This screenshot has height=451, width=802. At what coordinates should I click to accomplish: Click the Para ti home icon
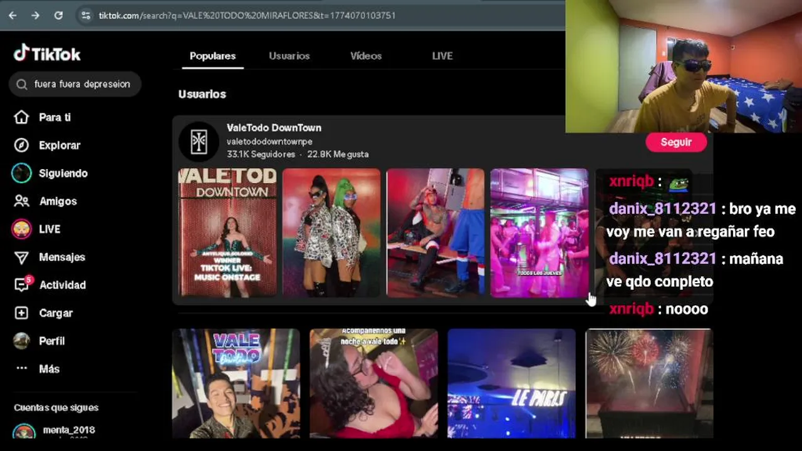[21, 117]
